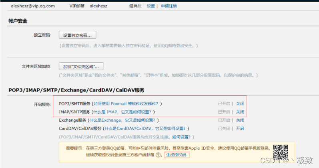319x168 pixels.
Task: Close the Exchange service via 关闭
Action: [240, 121]
